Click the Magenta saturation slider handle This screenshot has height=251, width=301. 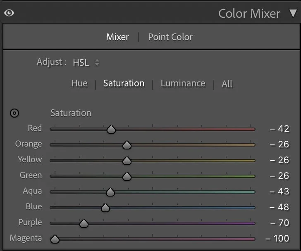click(55, 239)
